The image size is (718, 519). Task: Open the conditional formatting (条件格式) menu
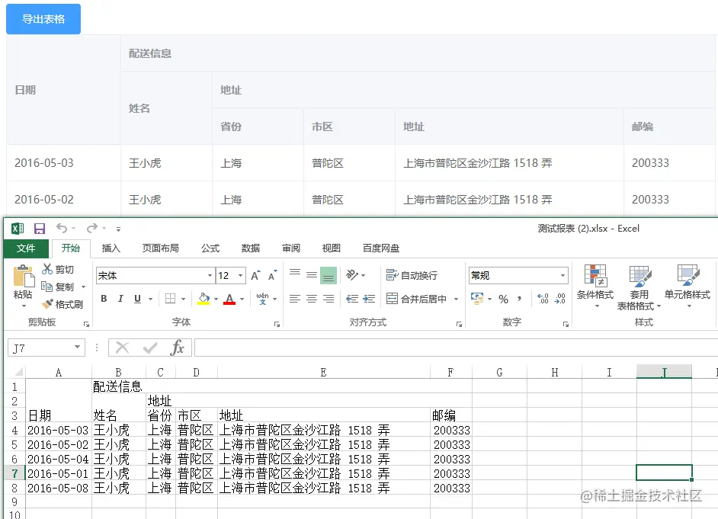coord(595,286)
